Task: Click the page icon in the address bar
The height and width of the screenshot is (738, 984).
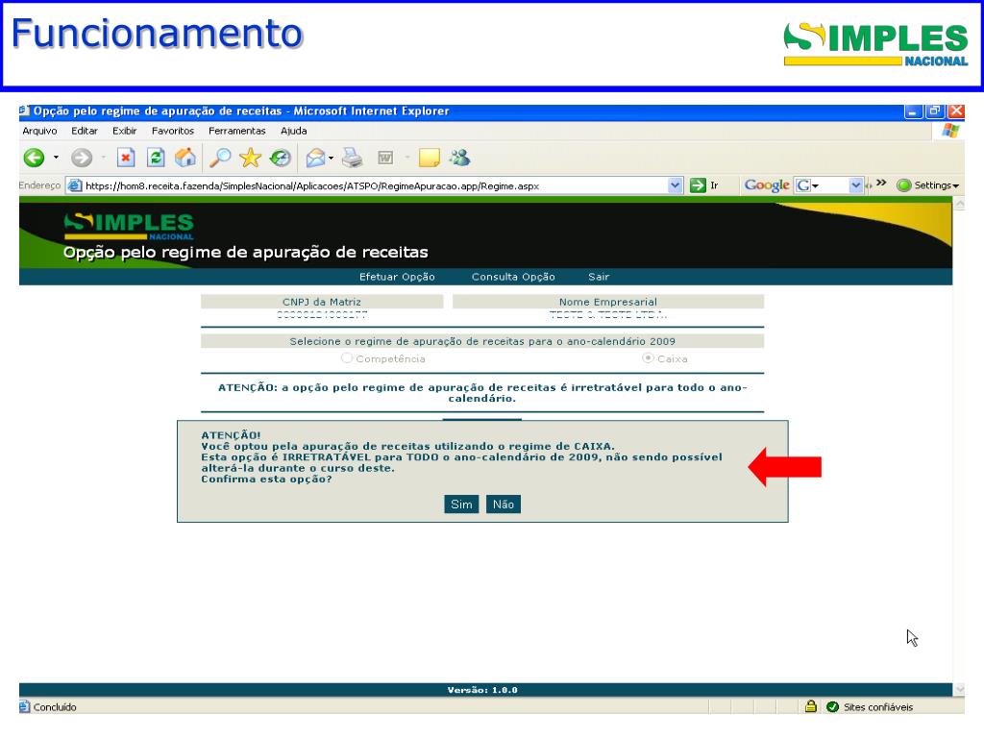Action: pos(75,185)
